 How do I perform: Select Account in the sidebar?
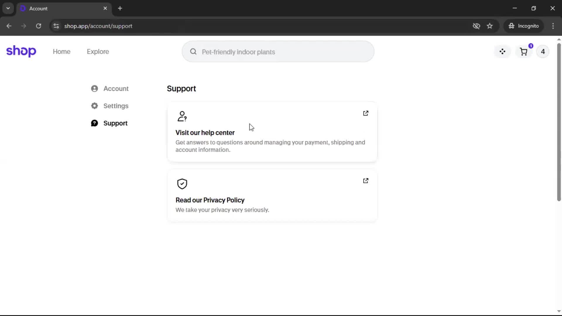116,89
